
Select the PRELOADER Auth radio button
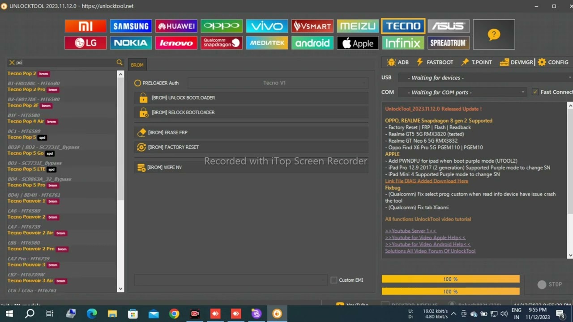[x=138, y=83]
